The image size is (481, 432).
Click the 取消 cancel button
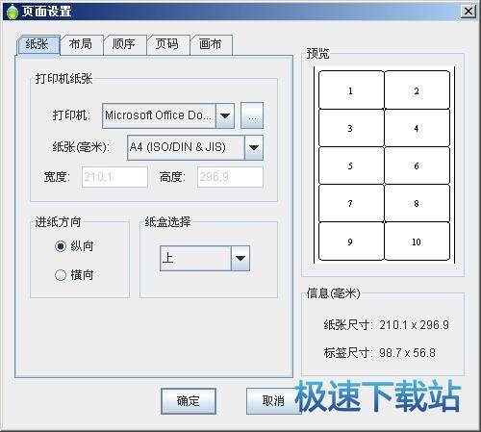point(273,401)
